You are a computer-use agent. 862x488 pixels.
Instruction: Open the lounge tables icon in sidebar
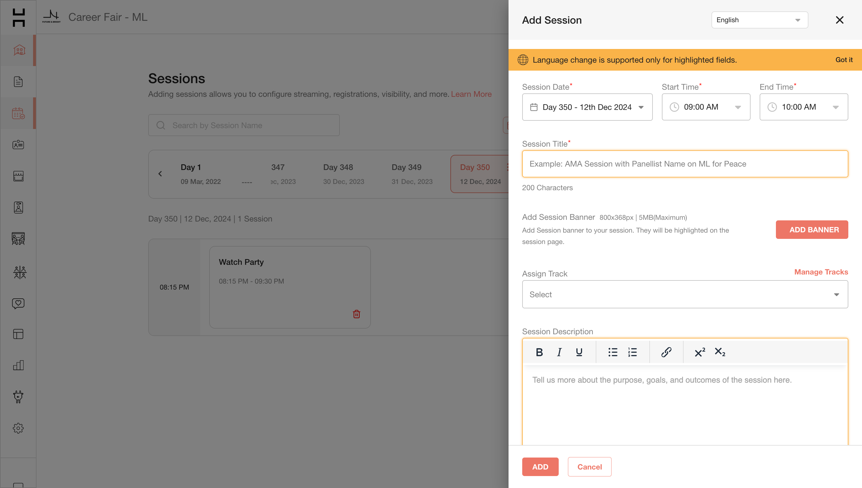pyautogui.click(x=18, y=239)
